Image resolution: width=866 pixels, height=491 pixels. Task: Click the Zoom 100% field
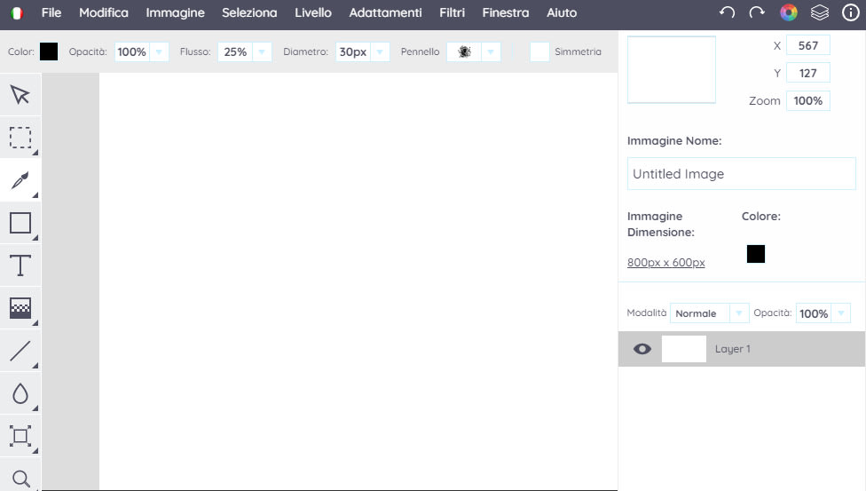point(808,100)
